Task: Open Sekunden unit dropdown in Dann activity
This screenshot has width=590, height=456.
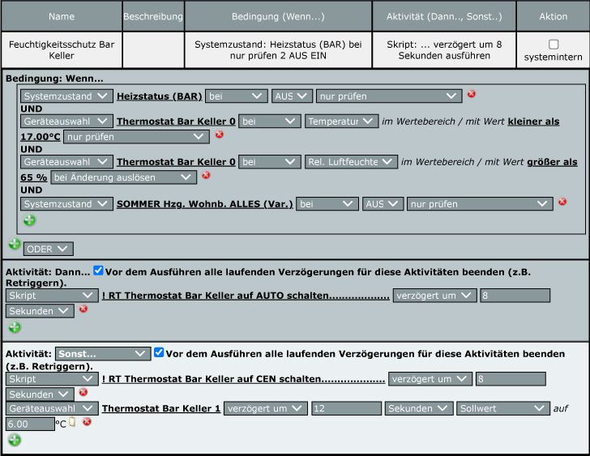Action: pos(40,311)
